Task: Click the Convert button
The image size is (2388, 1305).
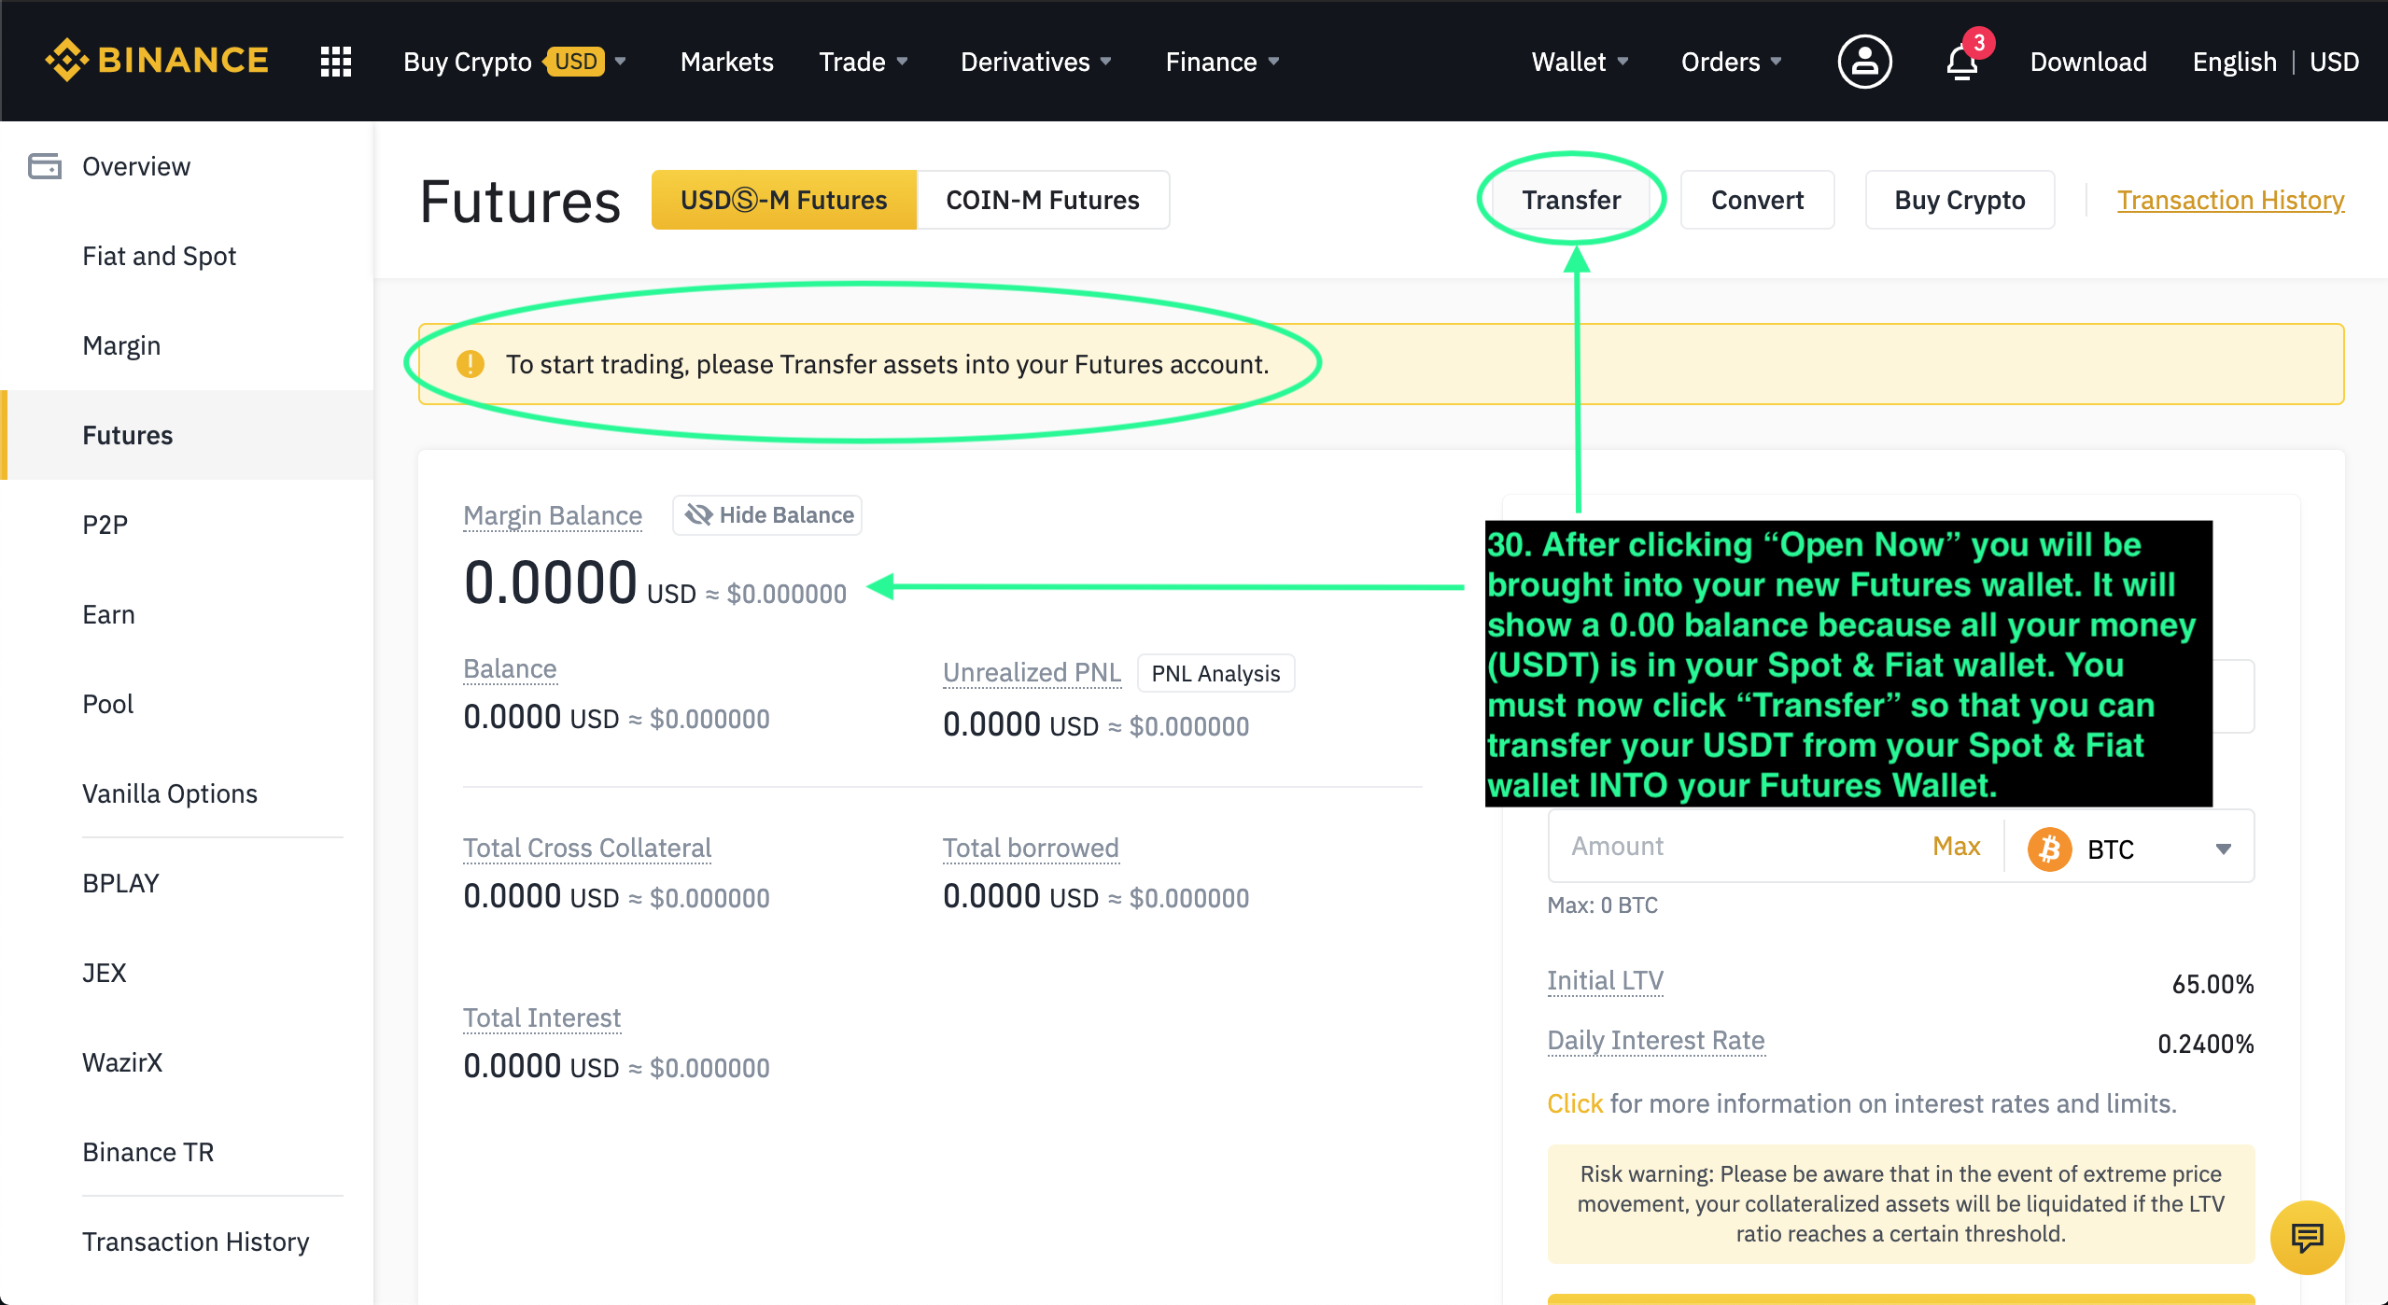Action: click(1757, 200)
